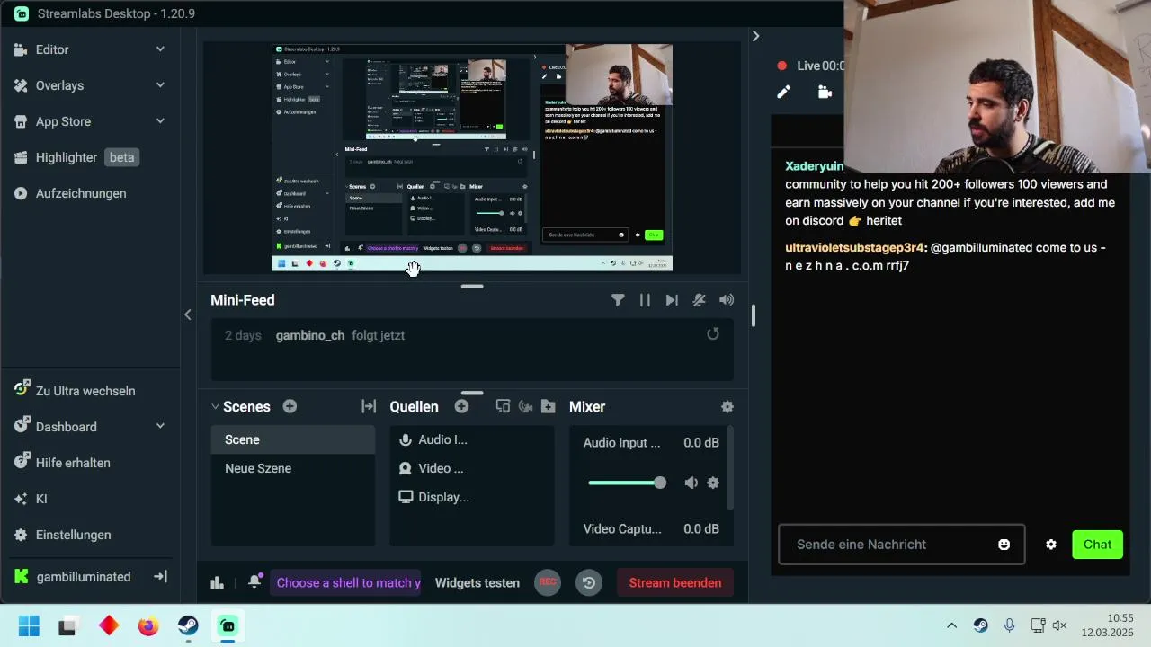Skip the current Mini-Feed alert

(672, 300)
